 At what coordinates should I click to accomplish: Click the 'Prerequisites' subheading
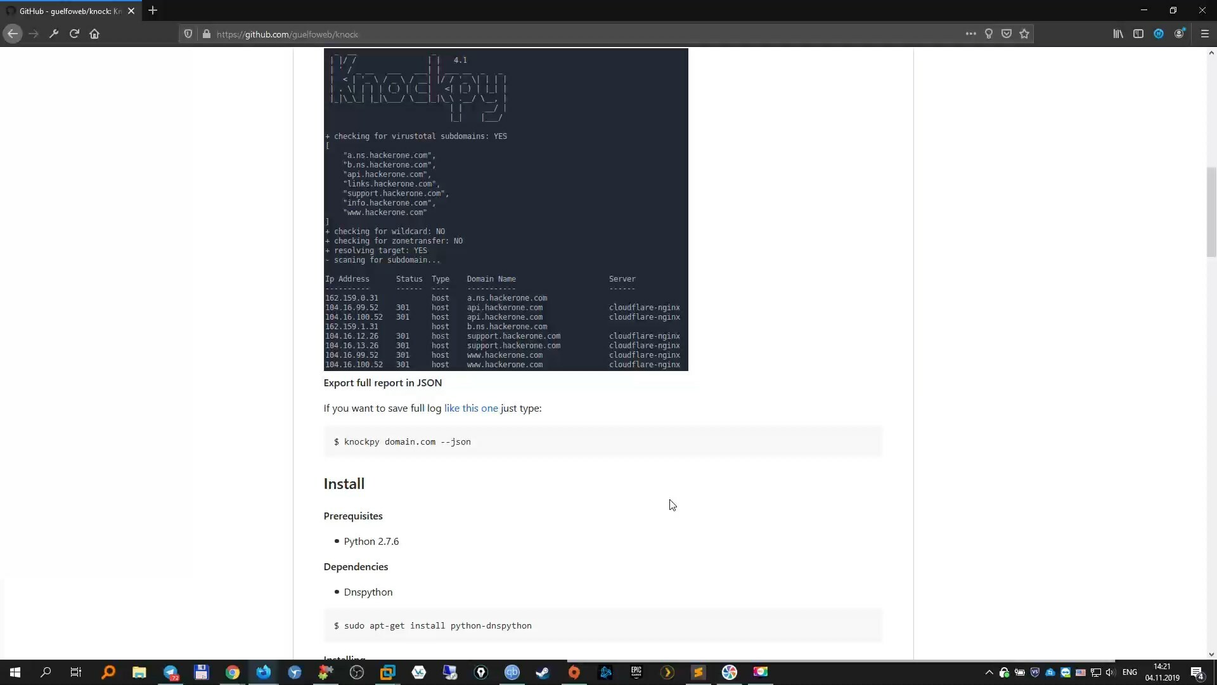click(x=353, y=516)
